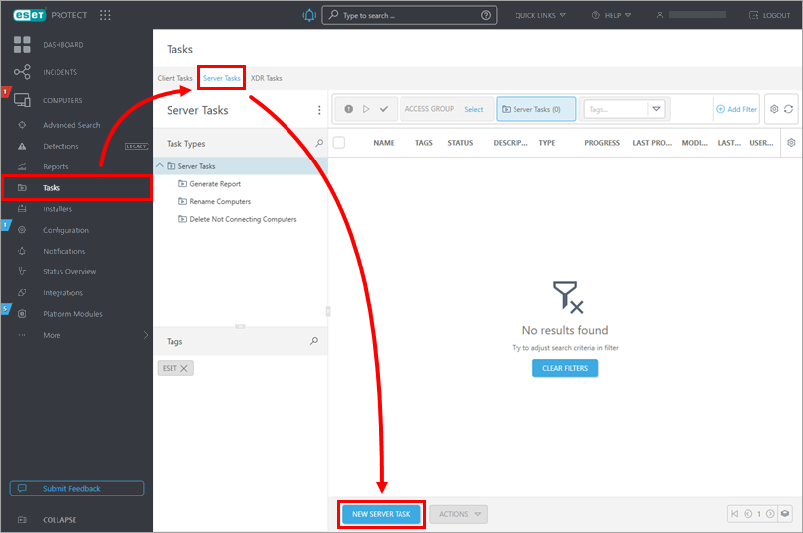Open the apps grid launcher icon

105,15
